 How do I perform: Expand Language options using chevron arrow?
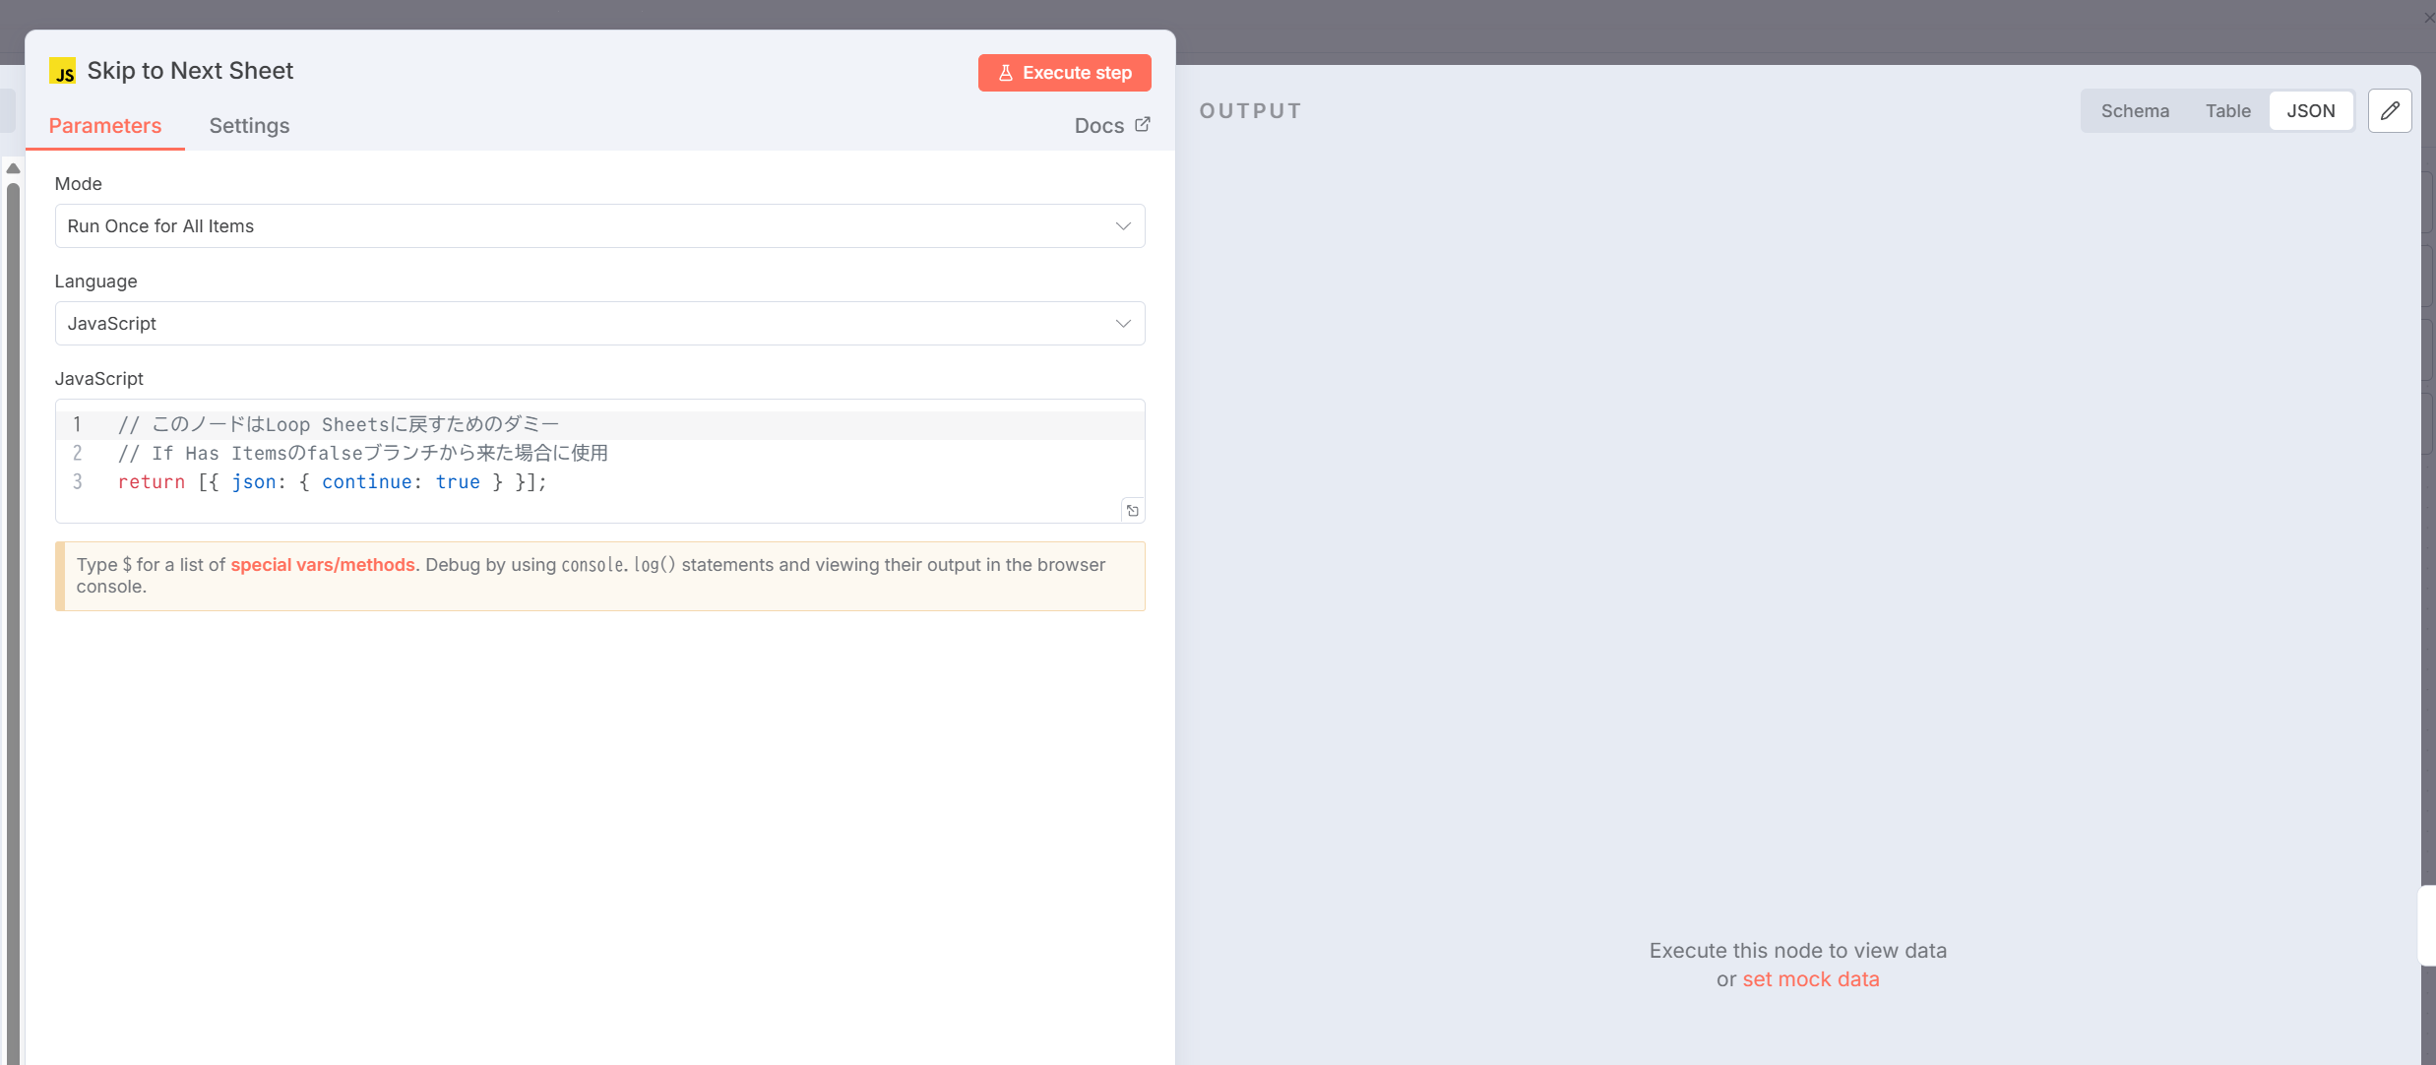click(x=1122, y=324)
